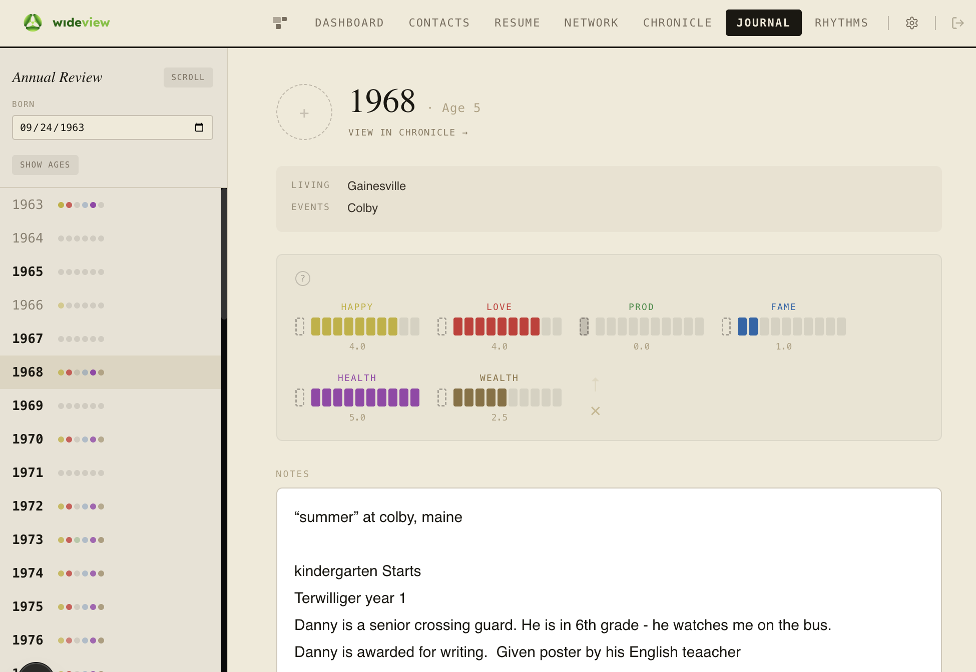Toggle the Scroll mode button
Screen dimensions: 976x672
188,77
